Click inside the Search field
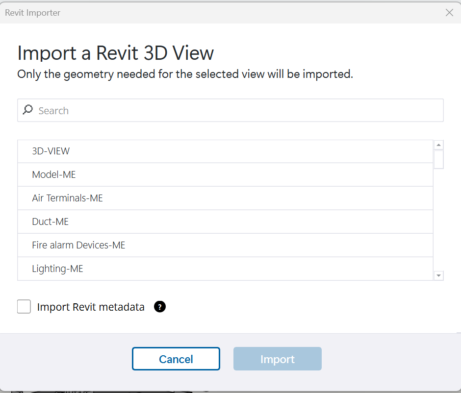 click(147, 110)
